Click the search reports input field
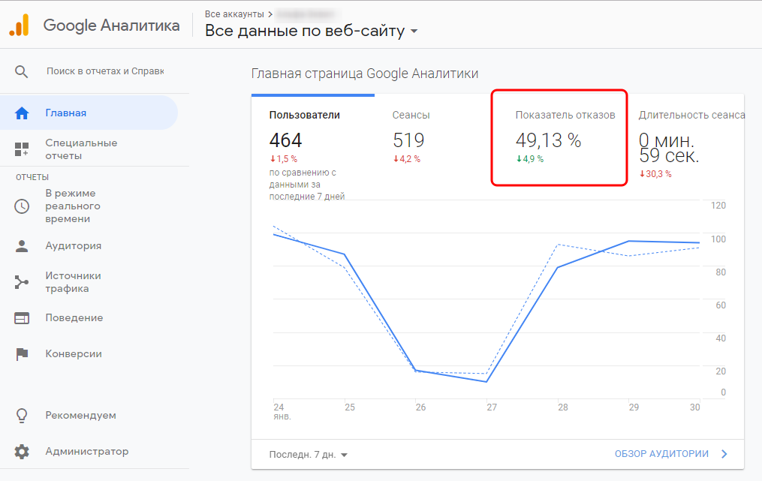The image size is (762, 481). click(x=105, y=71)
